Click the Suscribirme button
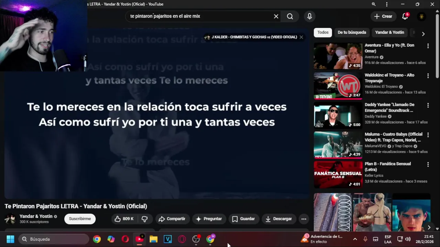 pos(80,219)
